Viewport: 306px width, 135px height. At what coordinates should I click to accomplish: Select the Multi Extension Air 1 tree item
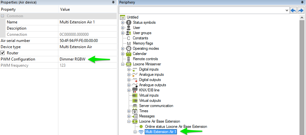161,132
